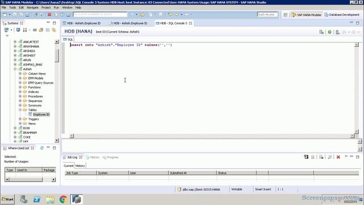
Task: Select the Employee ID table in tree
Action: pos(41,114)
